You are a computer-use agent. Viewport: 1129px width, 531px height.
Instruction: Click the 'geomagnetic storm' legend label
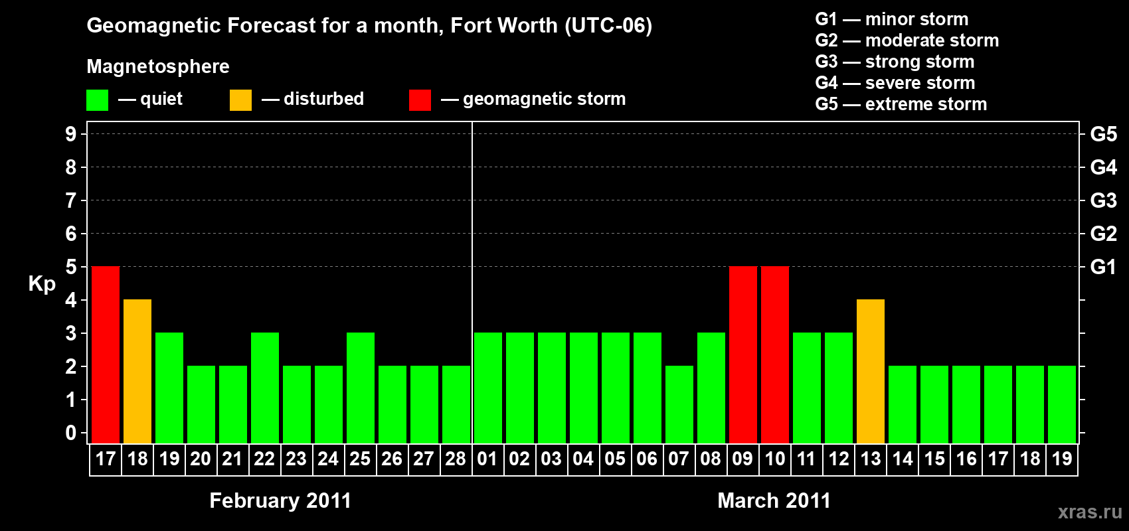coord(544,99)
